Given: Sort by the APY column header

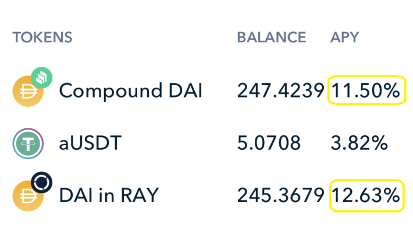Looking at the screenshot, I should pyautogui.click(x=344, y=38).
